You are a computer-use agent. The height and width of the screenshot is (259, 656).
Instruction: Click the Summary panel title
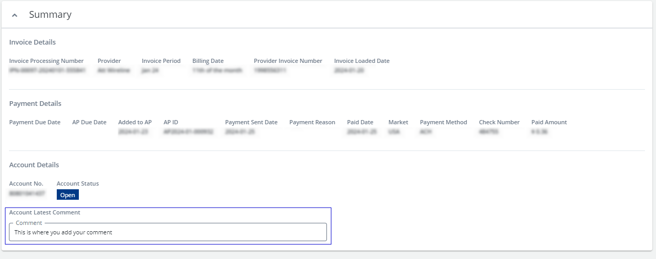[x=50, y=15]
